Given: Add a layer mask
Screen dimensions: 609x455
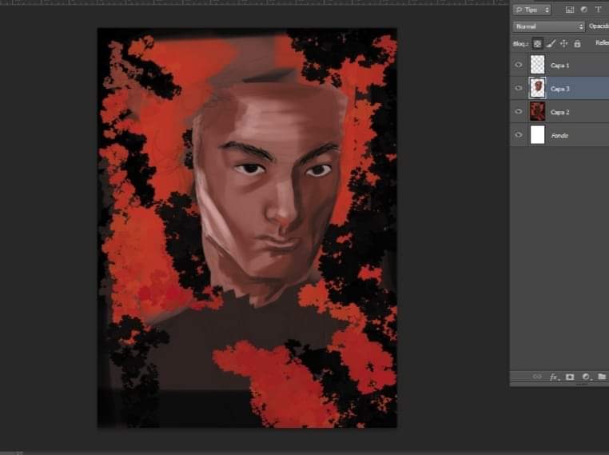Looking at the screenshot, I should pyautogui.click(x=570, y=377).
